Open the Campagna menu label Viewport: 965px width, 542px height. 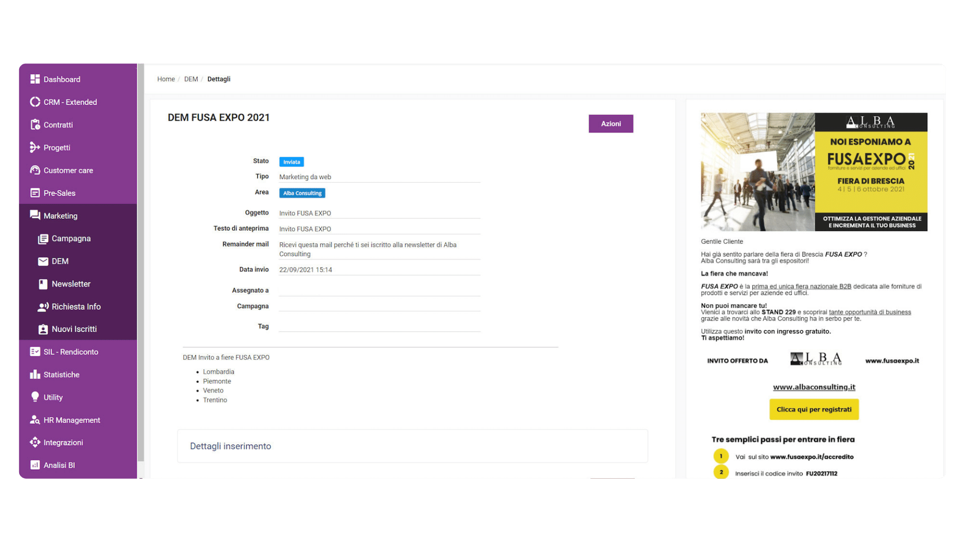tap(71, 238)
